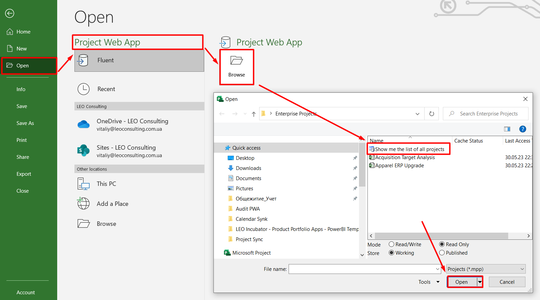Toggle the preview pane icon
Screen dimensions: 540x300
[507, 129]
